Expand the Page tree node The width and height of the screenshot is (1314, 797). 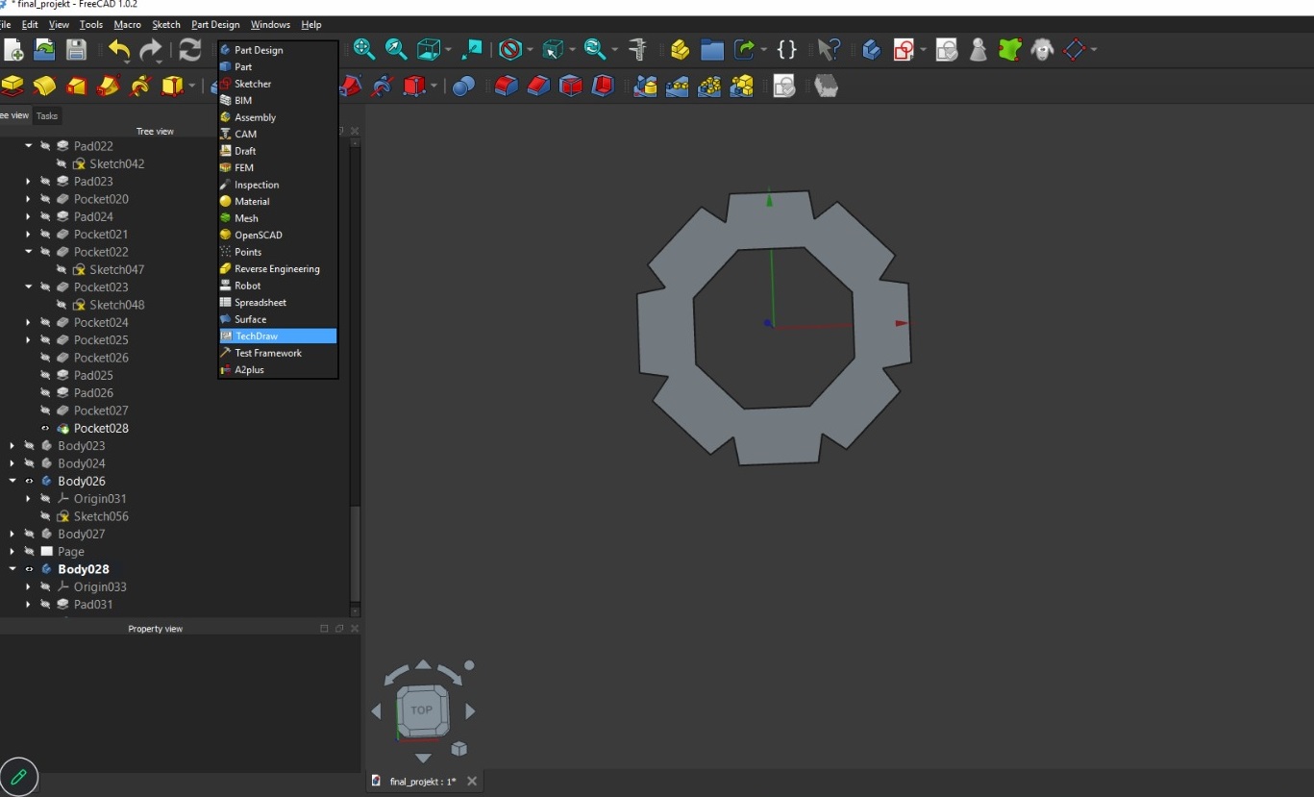(12, 552)
